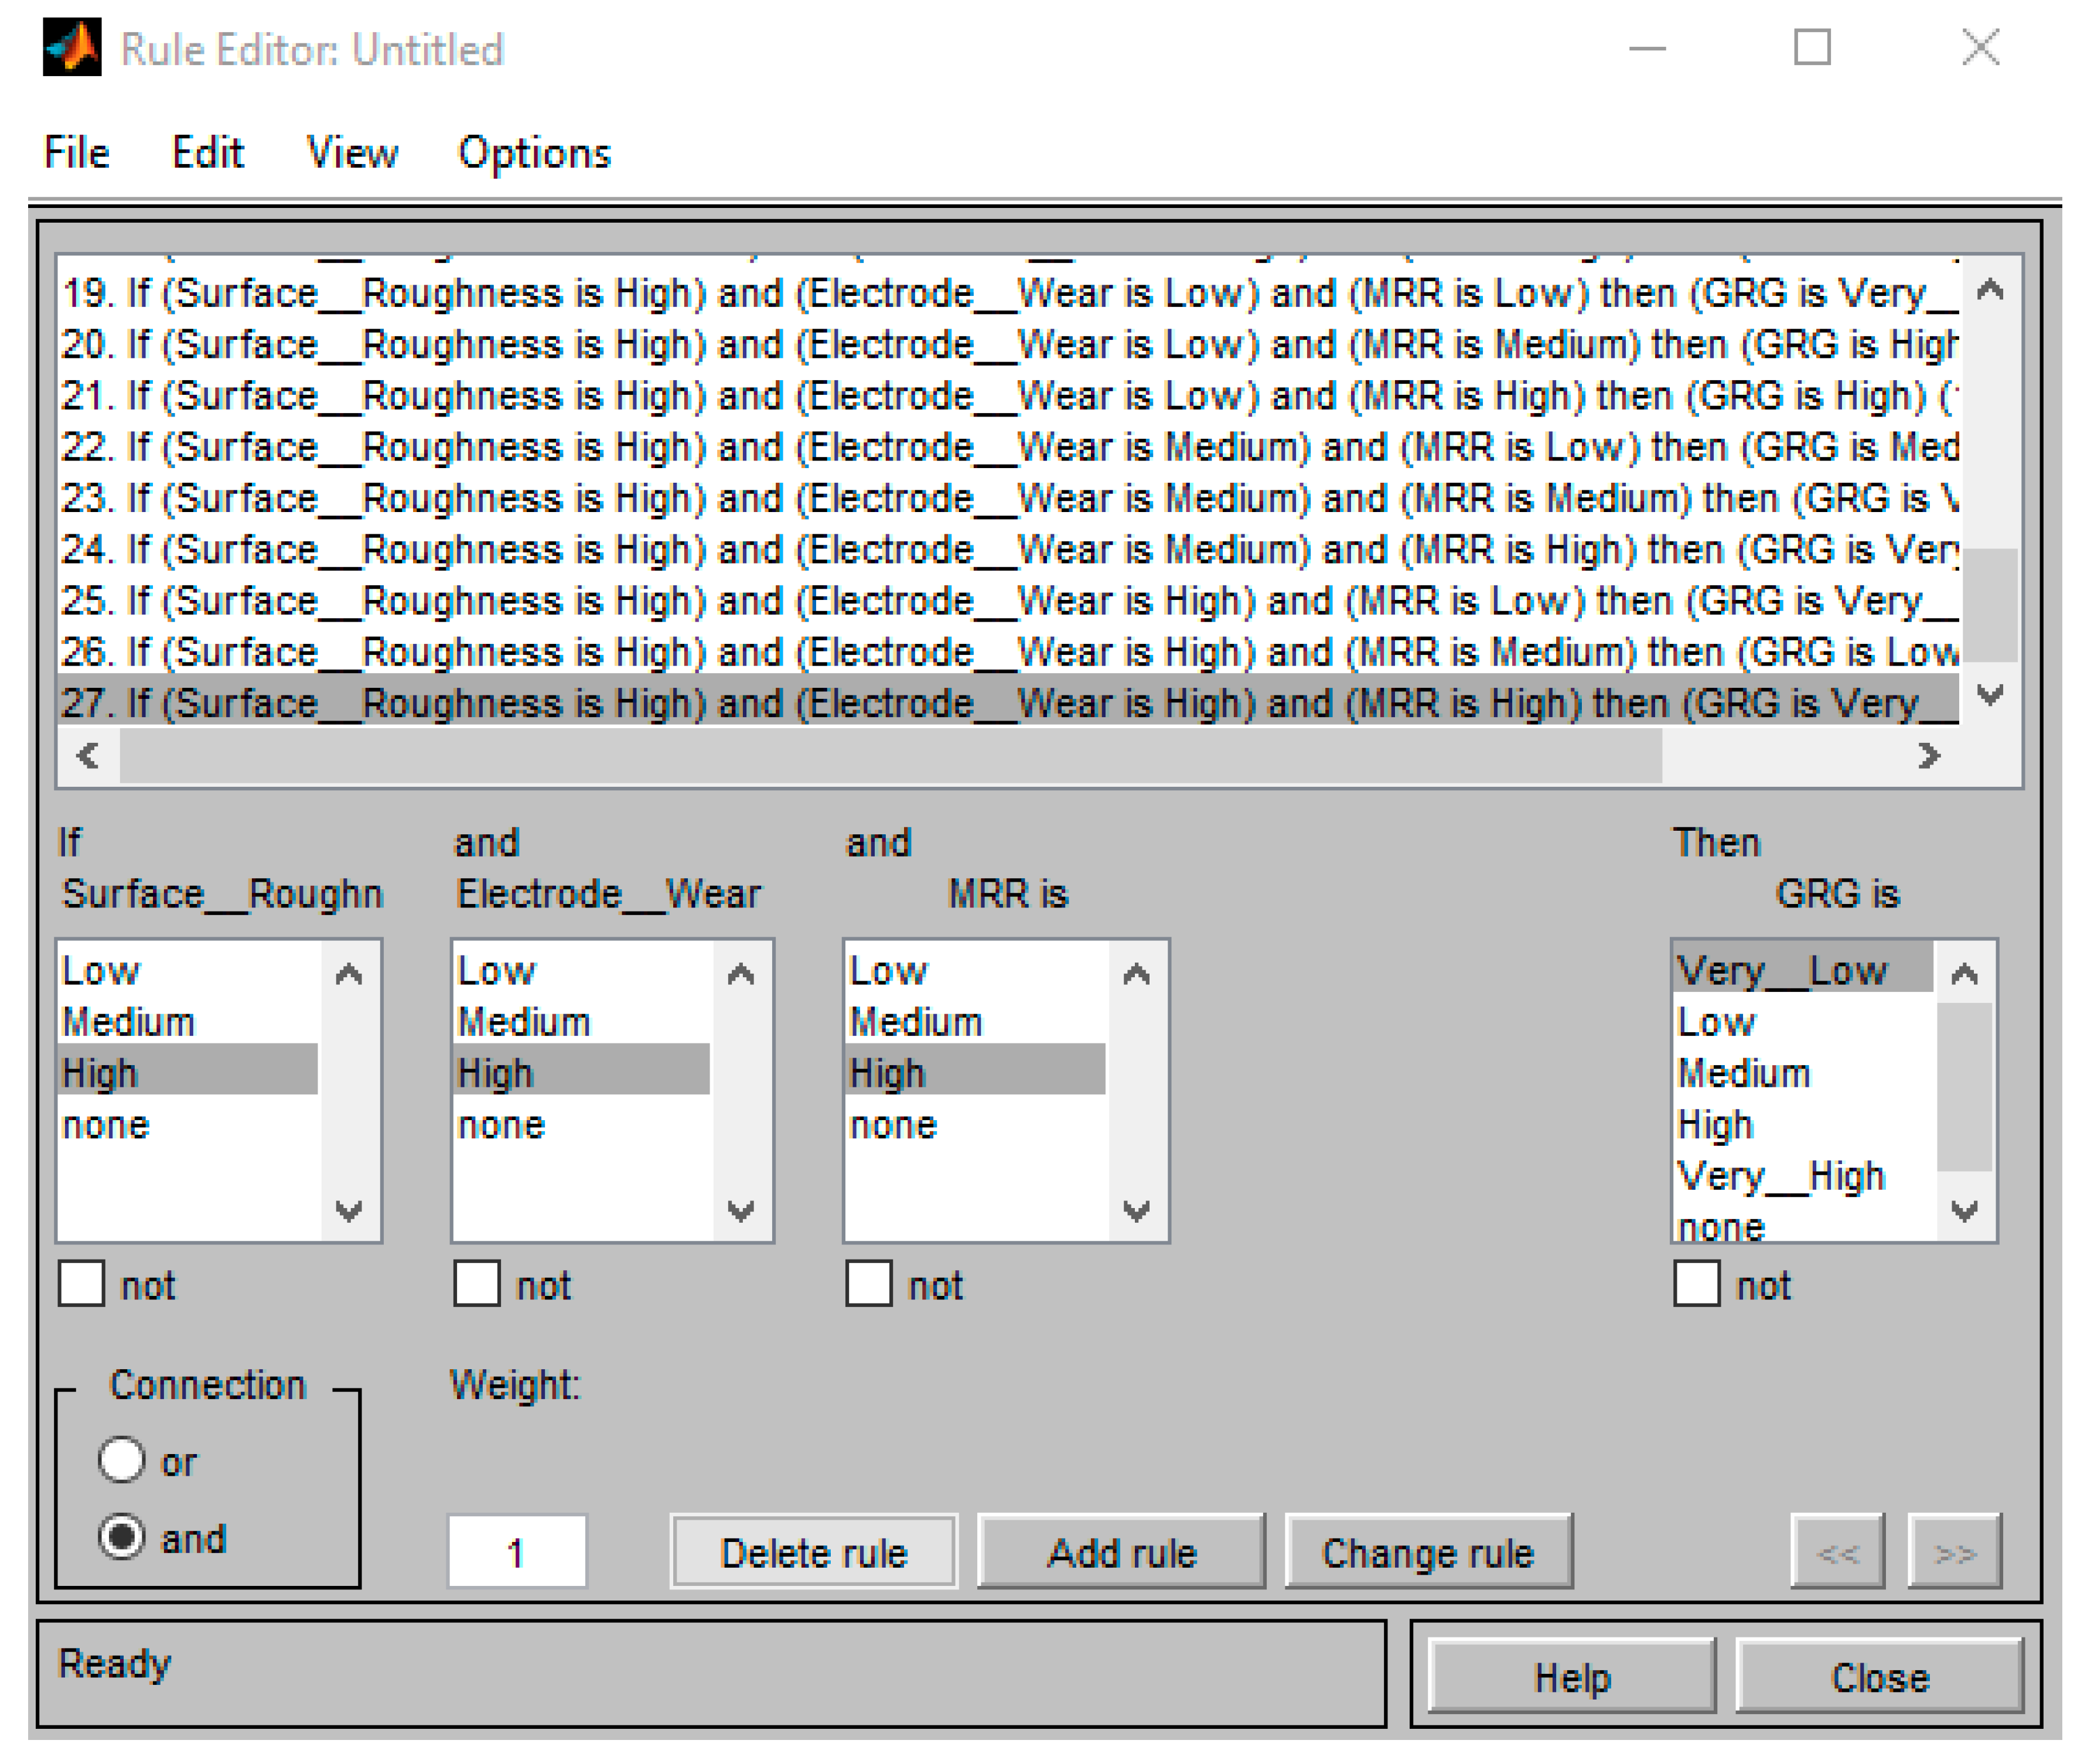This screenshot has width=2084, height=1764.
Task: Click the Weight input field
Action: coord(516,1552)
